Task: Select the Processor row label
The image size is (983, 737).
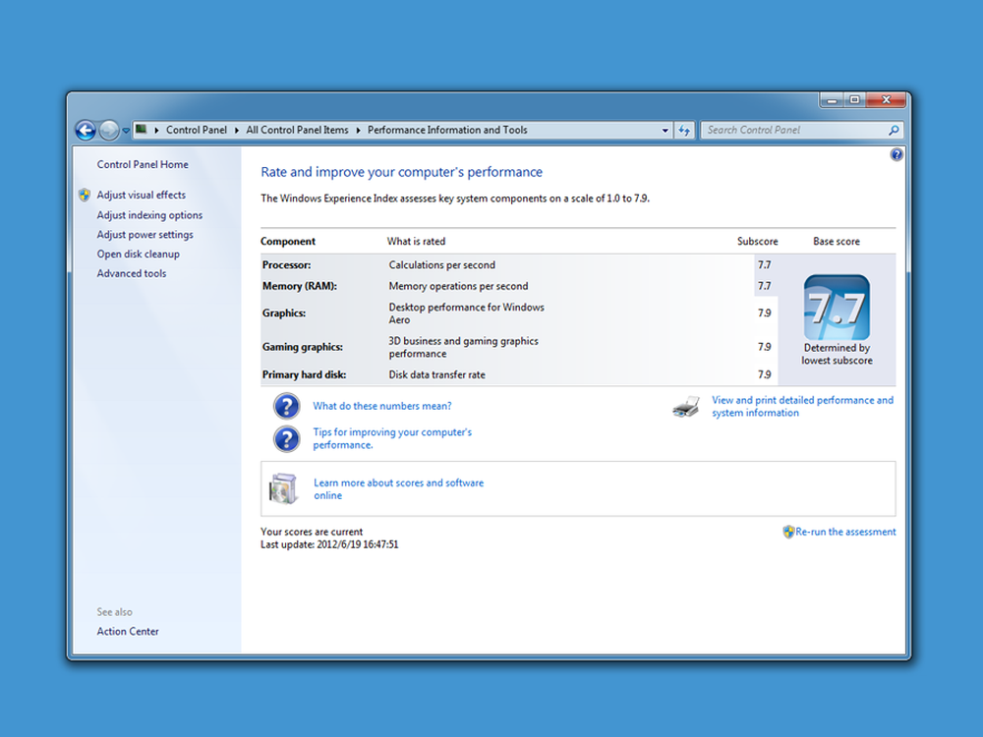Action: 286,265
